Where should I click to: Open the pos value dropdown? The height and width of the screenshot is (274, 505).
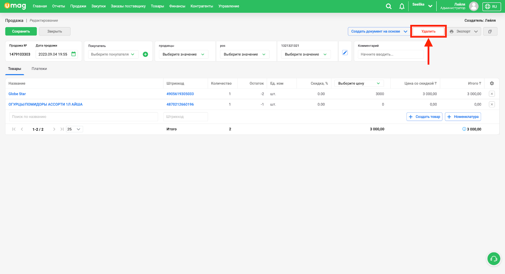coord(245,54)
